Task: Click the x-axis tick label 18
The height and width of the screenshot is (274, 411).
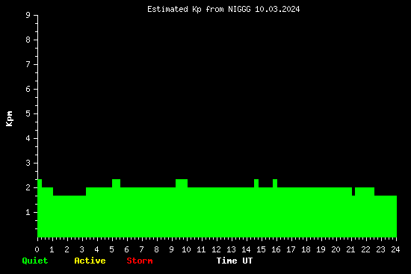Action: click(x=306, y=249)
